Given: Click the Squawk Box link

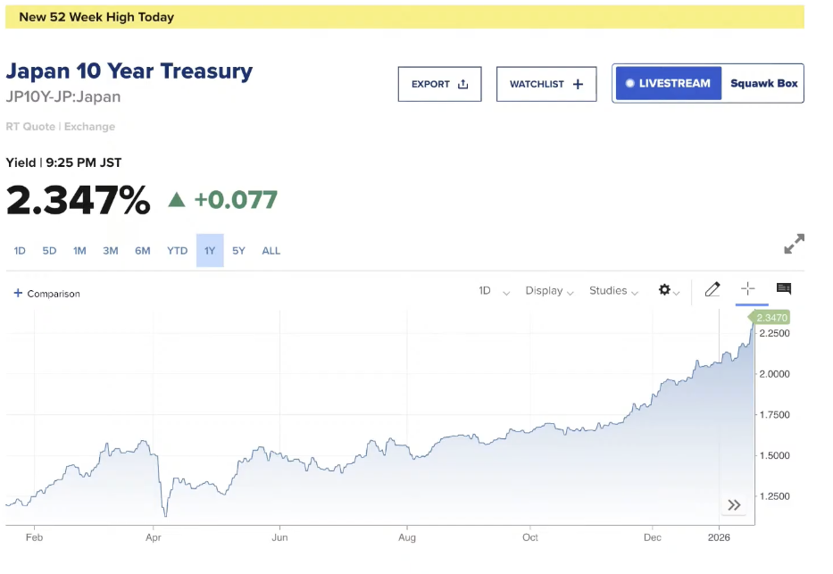Looking at the screenshot, I should (763, 83).
